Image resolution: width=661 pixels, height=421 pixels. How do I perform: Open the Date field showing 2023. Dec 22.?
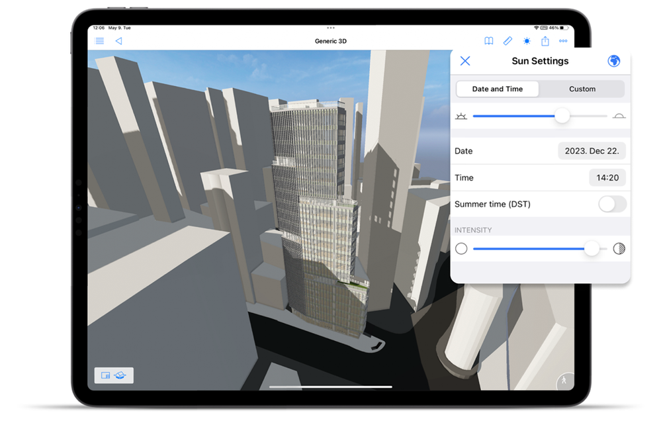pyautogui.click(x=592, y=151)
